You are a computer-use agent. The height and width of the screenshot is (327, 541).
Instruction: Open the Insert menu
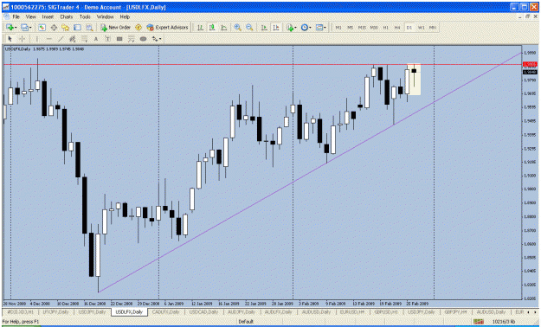[x=48, y=16]
